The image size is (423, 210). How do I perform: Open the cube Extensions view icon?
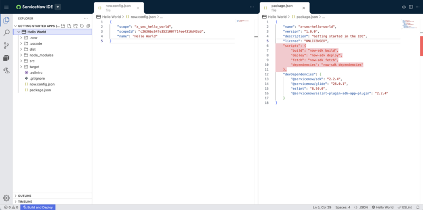pos(6,58)
